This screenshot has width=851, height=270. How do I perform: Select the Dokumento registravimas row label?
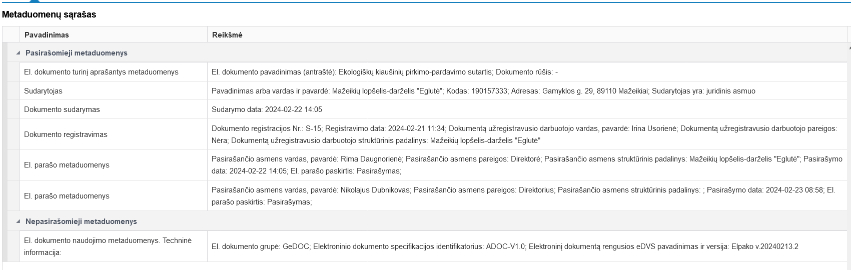click(66, 134)
